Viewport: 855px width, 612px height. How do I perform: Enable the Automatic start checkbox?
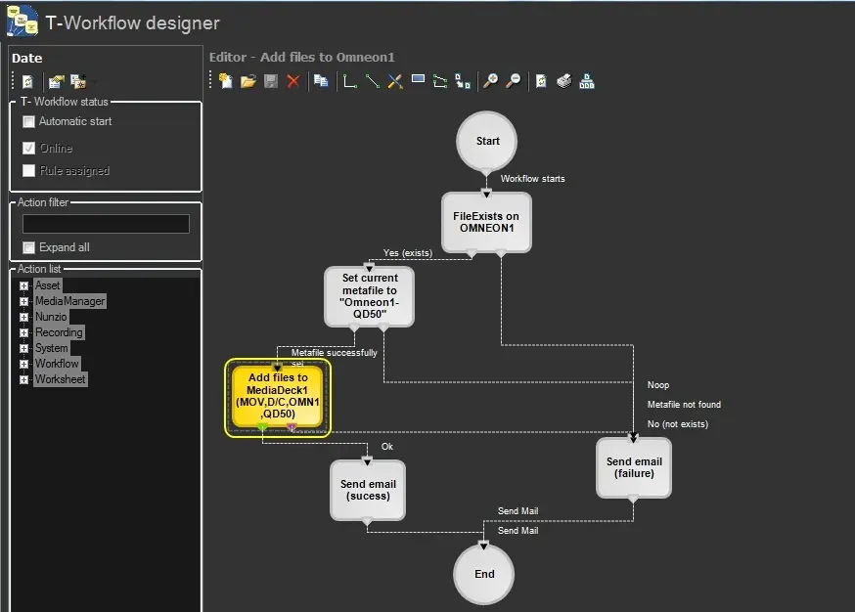pos(29,122)
